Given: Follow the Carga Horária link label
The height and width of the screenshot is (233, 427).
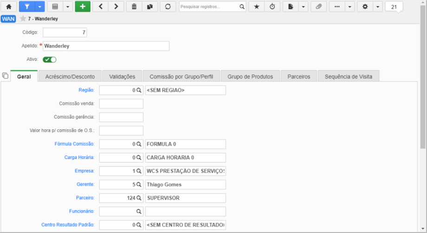Looking at the screenshot, I should click(x=79, y=157).
